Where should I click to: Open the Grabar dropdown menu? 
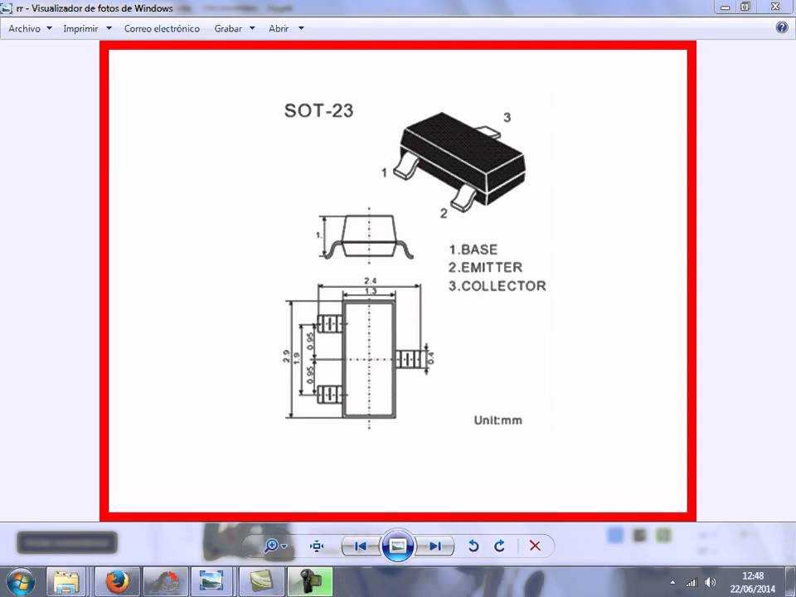(234, 28)
